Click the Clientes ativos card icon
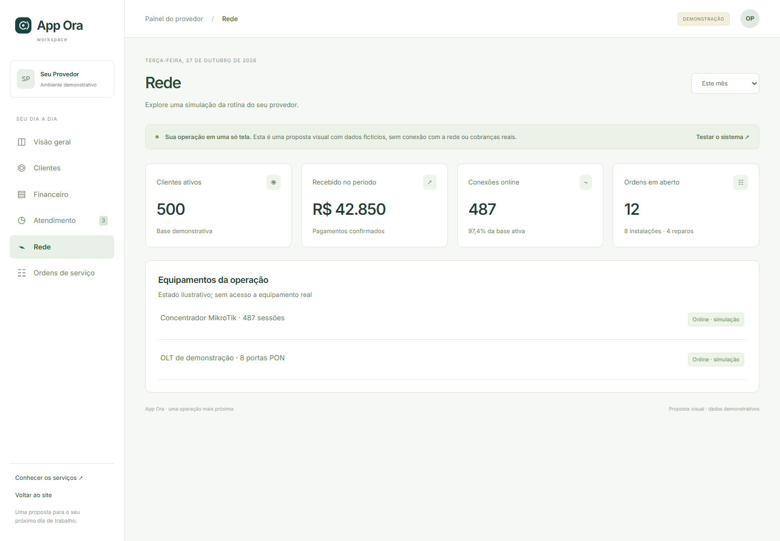Viewport: 780px width, 541px height. 274,182
